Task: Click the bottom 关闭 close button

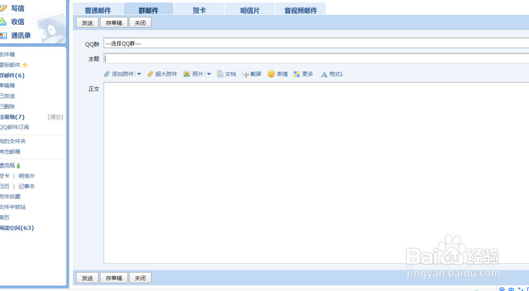Action: [x=140, y=278]
